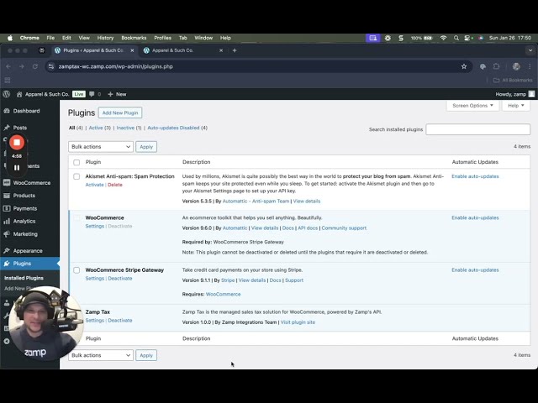Tick the select-all checkbox in header row
This screenshot has width=538, height=403.
pos(76,162)
